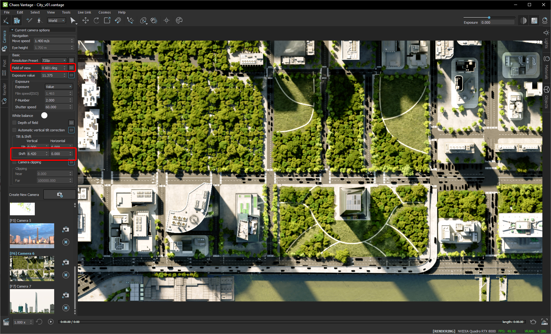Open the File menu
This screenshot has height=334, width=551.
(x=7, y=12)
